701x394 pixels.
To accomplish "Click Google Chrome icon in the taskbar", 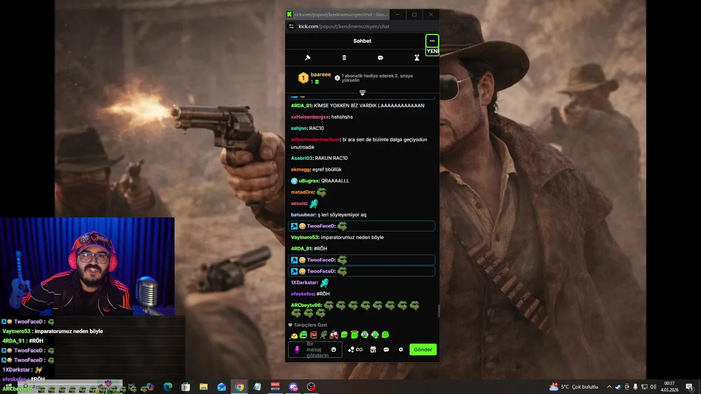I will click(x=239, y=387).
